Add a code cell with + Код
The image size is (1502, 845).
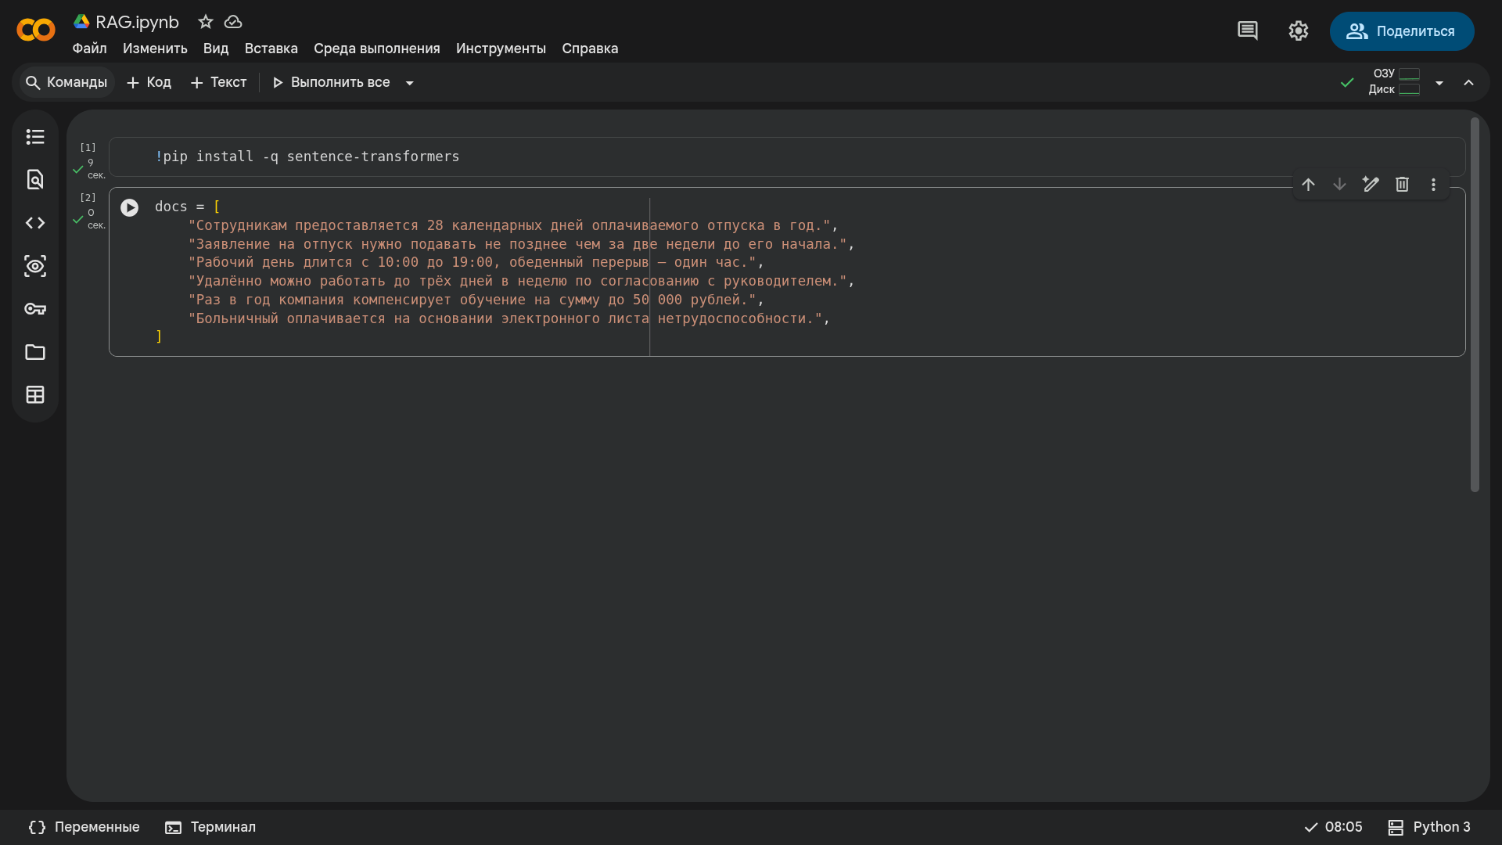[149, 83]
